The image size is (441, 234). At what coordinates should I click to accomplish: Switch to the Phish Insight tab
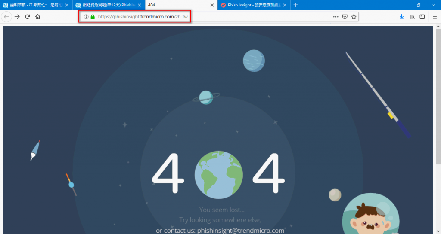(x=254, y=5)
